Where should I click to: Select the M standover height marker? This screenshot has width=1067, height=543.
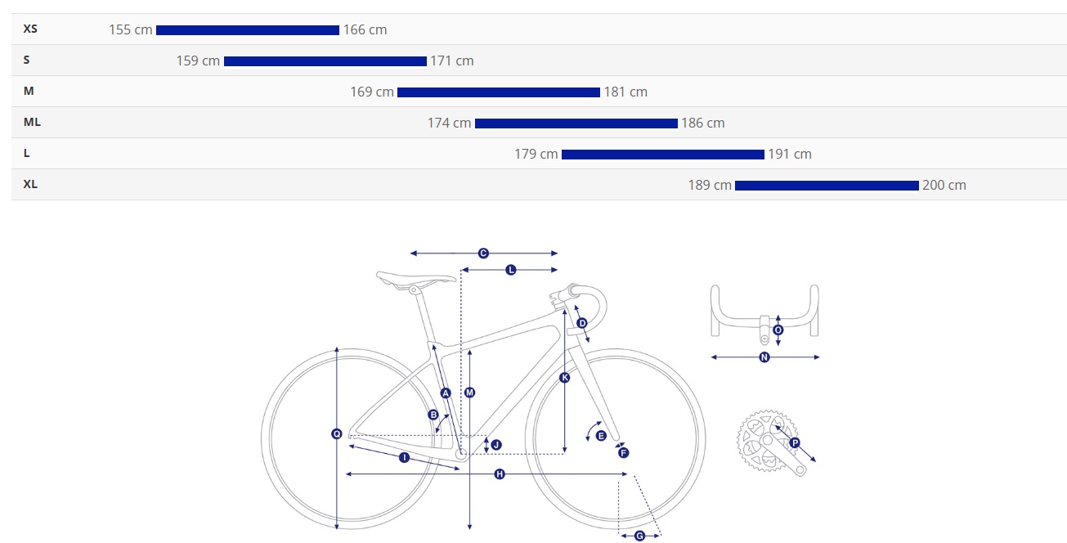[x=469, y=393]
